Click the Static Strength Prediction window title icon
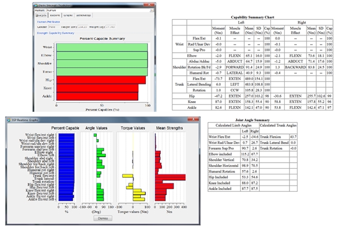Image resolution: width=338 pixels, height=231 pixels. (x=36, y=5)
